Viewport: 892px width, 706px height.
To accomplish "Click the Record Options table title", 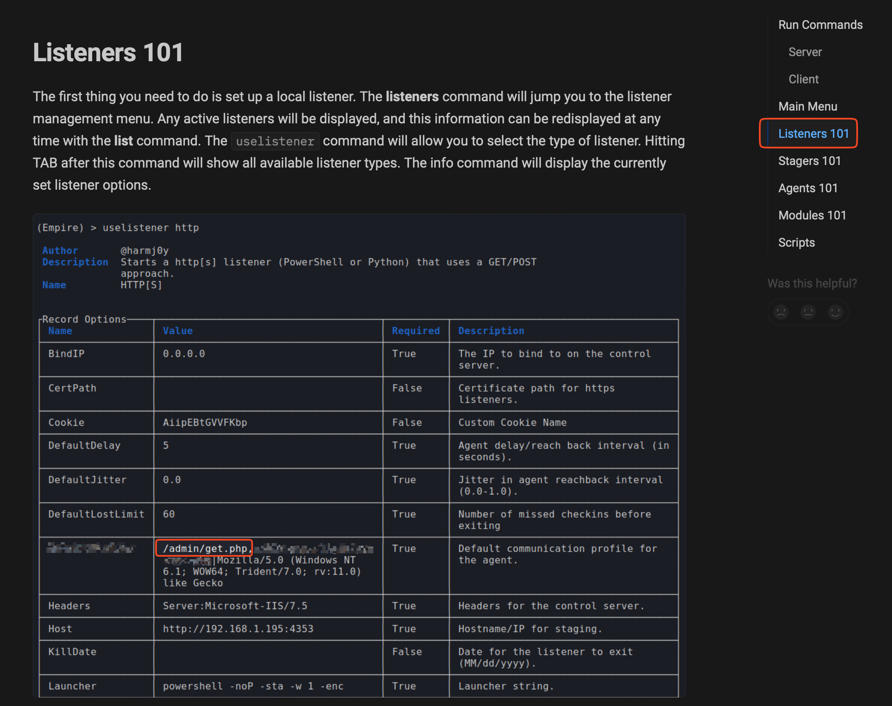I will tap(84, 319).
